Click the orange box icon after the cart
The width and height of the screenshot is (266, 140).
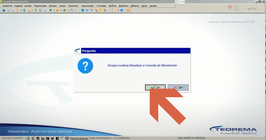(58, 10)
